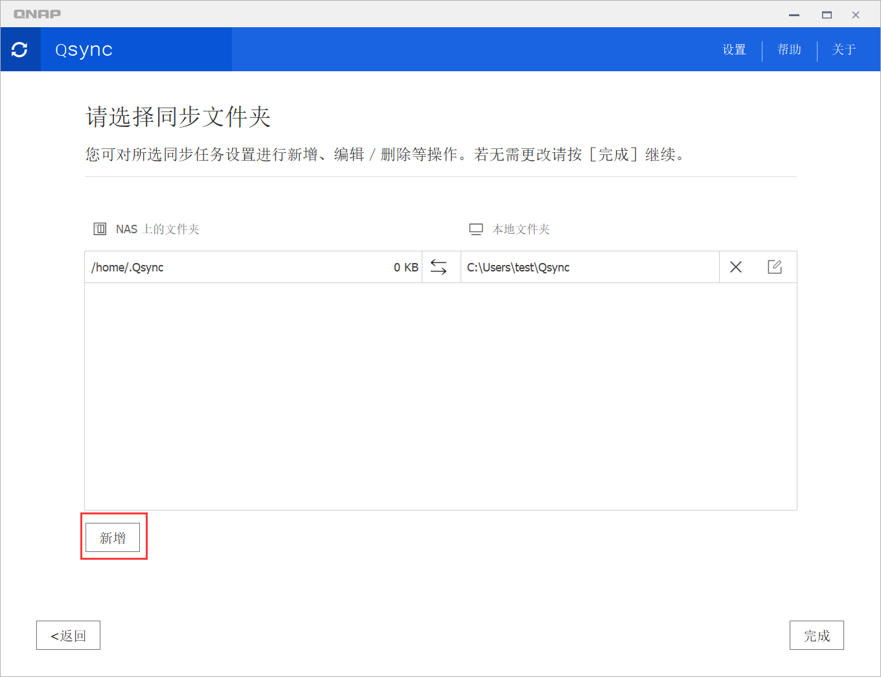Minimize the Qsync window

(794, 14)
